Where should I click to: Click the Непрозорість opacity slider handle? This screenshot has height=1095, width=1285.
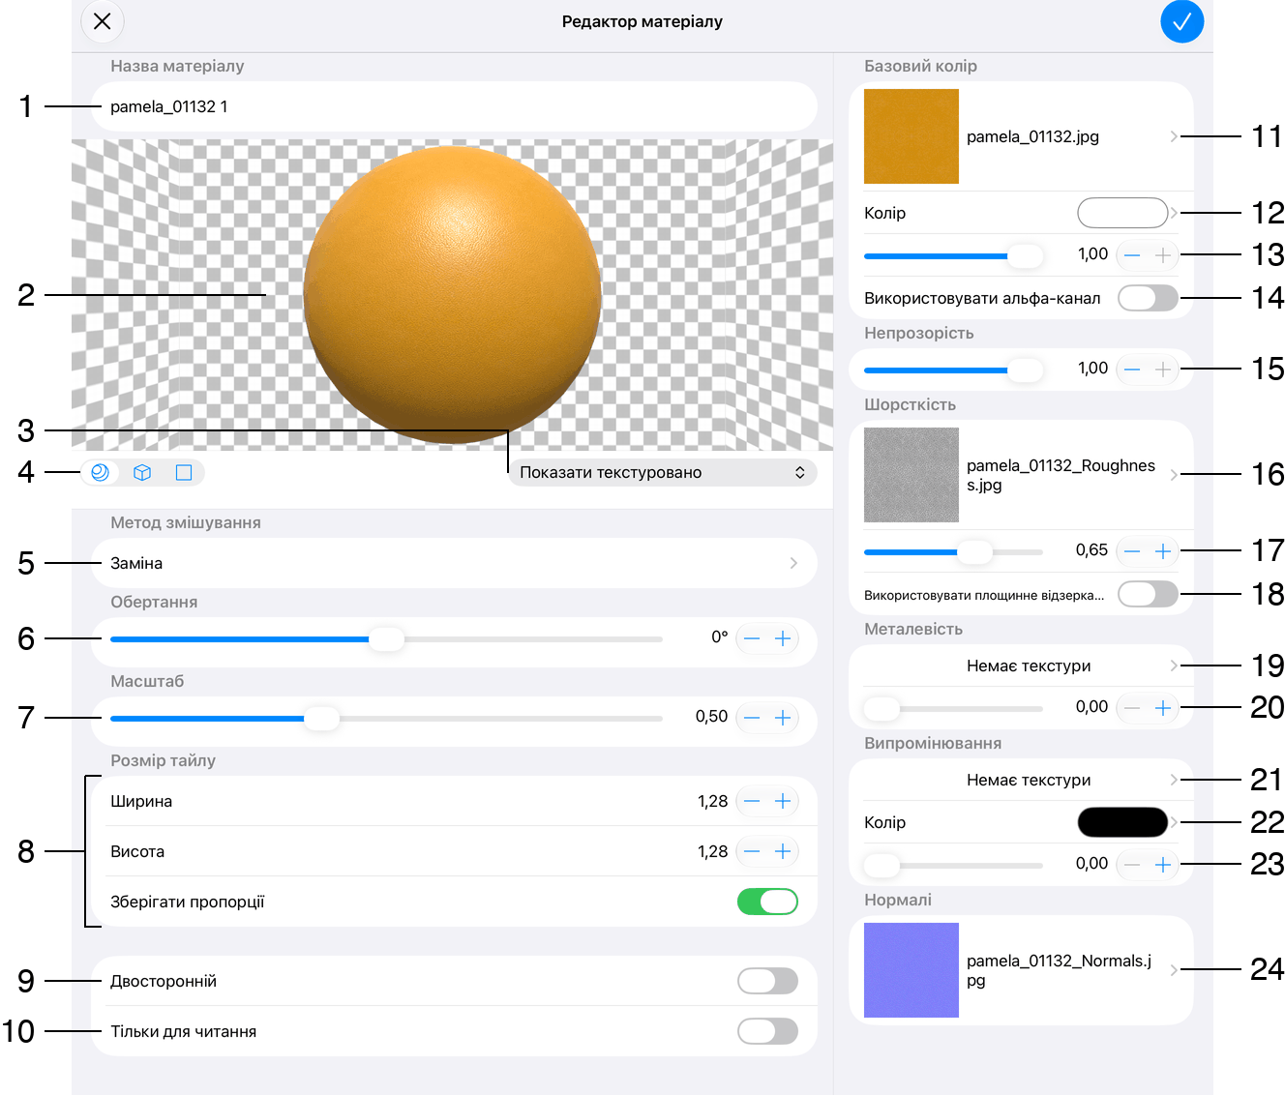tap(1026, 370)
